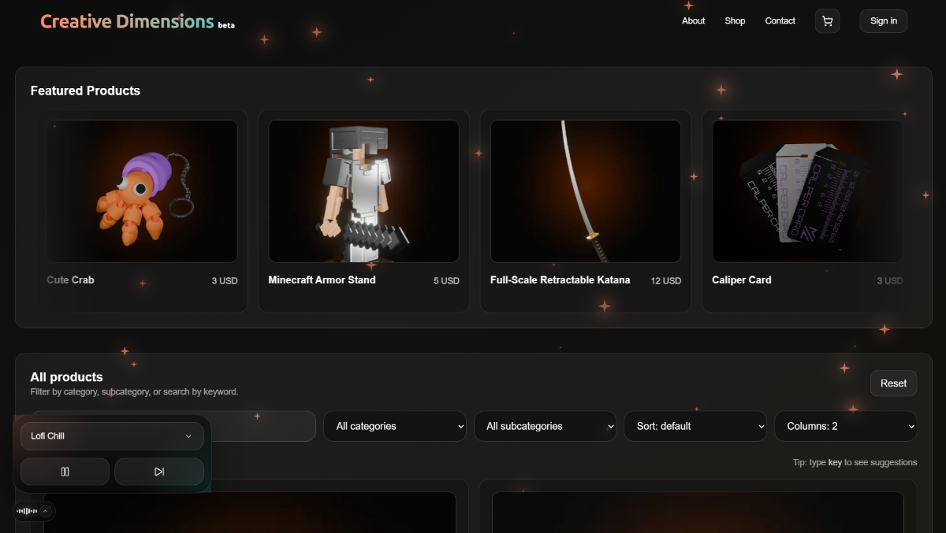Click the product search input field
This screenshot has height=533, width=946.
263,426
